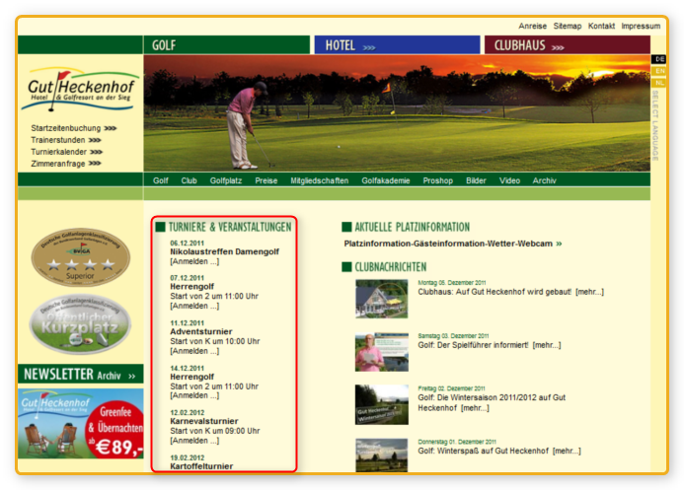Click Anmelden under Karnevalsturnier
The height and width of the screenshot is (490, 684).
click(194, 441)
